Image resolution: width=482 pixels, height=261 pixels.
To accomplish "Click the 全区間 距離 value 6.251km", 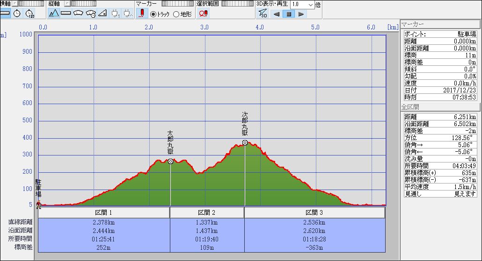I will [x=466, y=117].
